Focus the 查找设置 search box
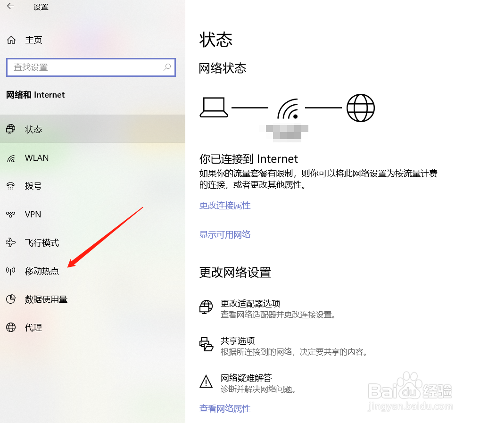480x423 pixels. click(x=91, y=67)
